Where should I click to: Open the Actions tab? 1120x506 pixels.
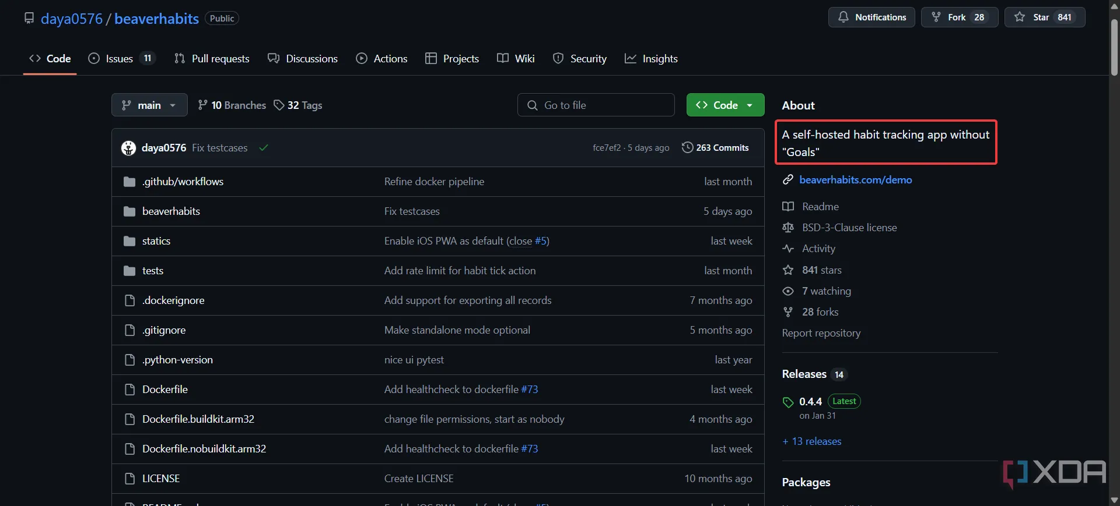382,59
